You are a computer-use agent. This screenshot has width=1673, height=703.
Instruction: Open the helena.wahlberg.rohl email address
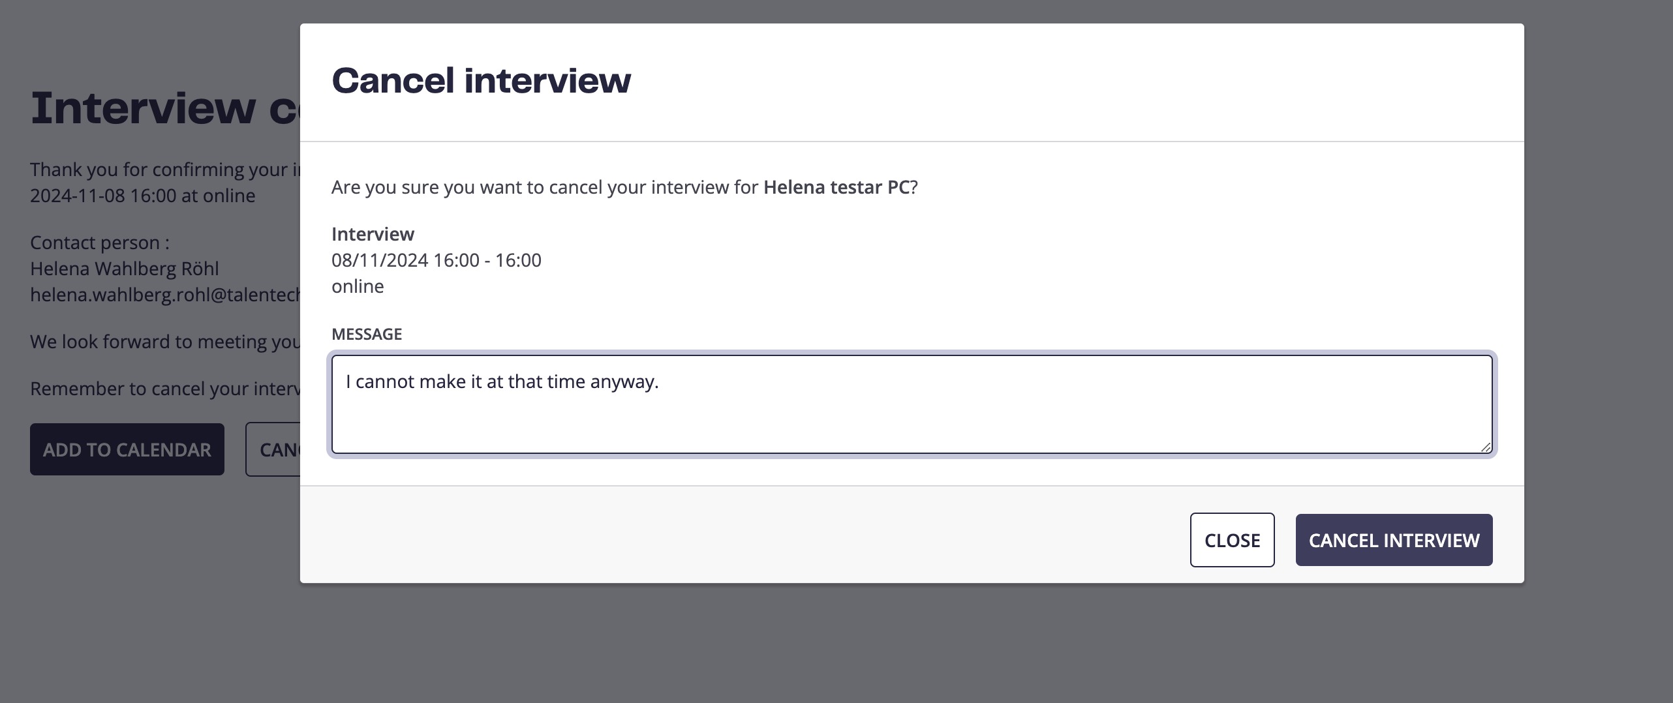coord(165,295)
